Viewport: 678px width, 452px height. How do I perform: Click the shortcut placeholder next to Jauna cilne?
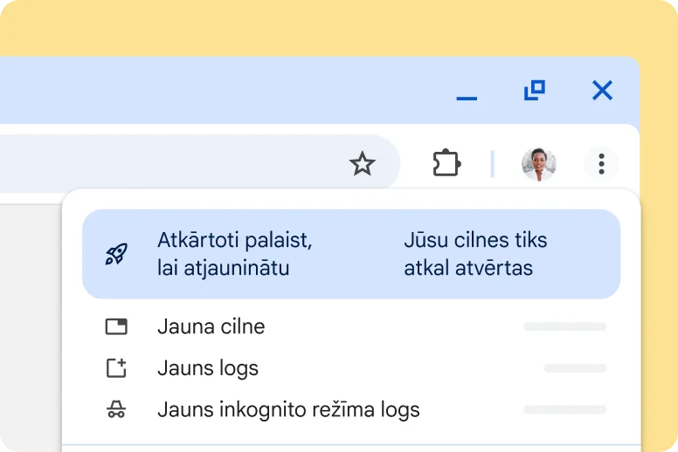coord(564,327)
